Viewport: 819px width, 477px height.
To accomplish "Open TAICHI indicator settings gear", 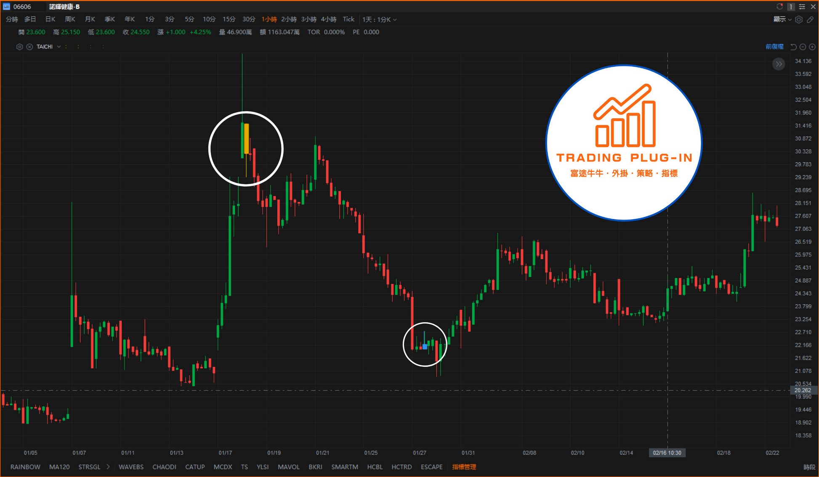I will pyautogui.click(x=19, y=47).
